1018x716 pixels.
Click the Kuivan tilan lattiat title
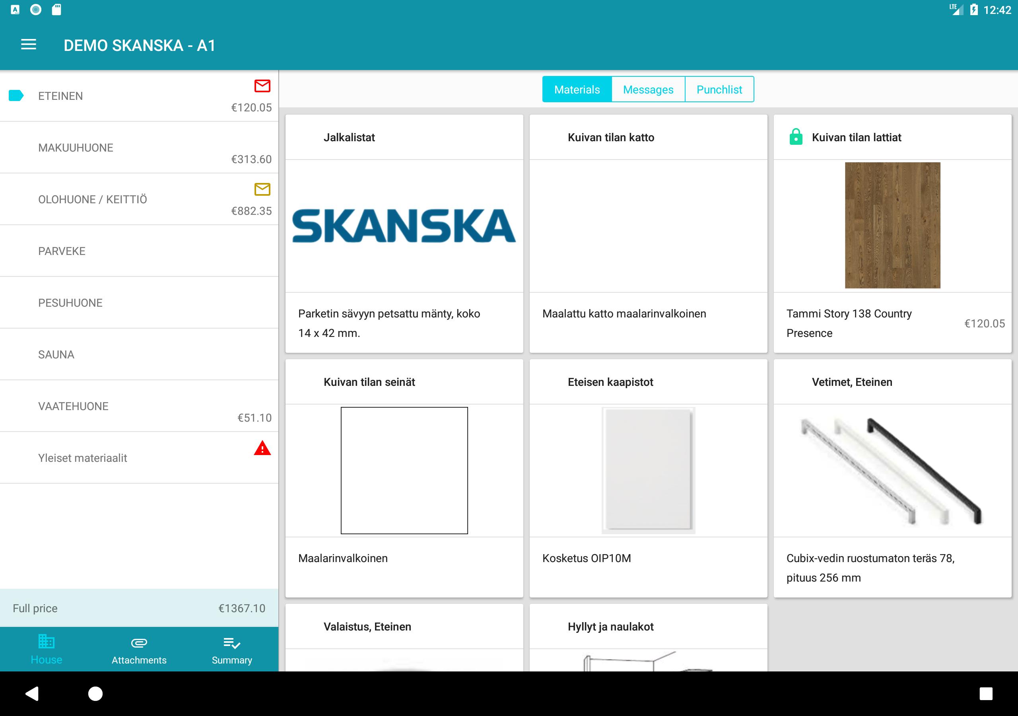pyautogui.click(x=856, y=138)
